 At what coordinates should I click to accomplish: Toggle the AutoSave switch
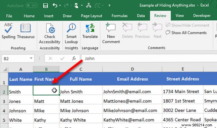32,6
